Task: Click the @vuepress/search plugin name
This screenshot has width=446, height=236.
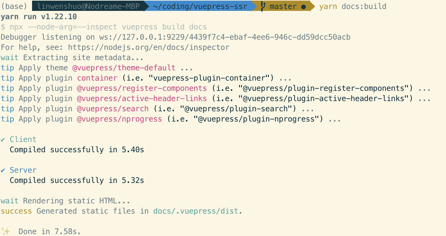Action: [113, 109]
